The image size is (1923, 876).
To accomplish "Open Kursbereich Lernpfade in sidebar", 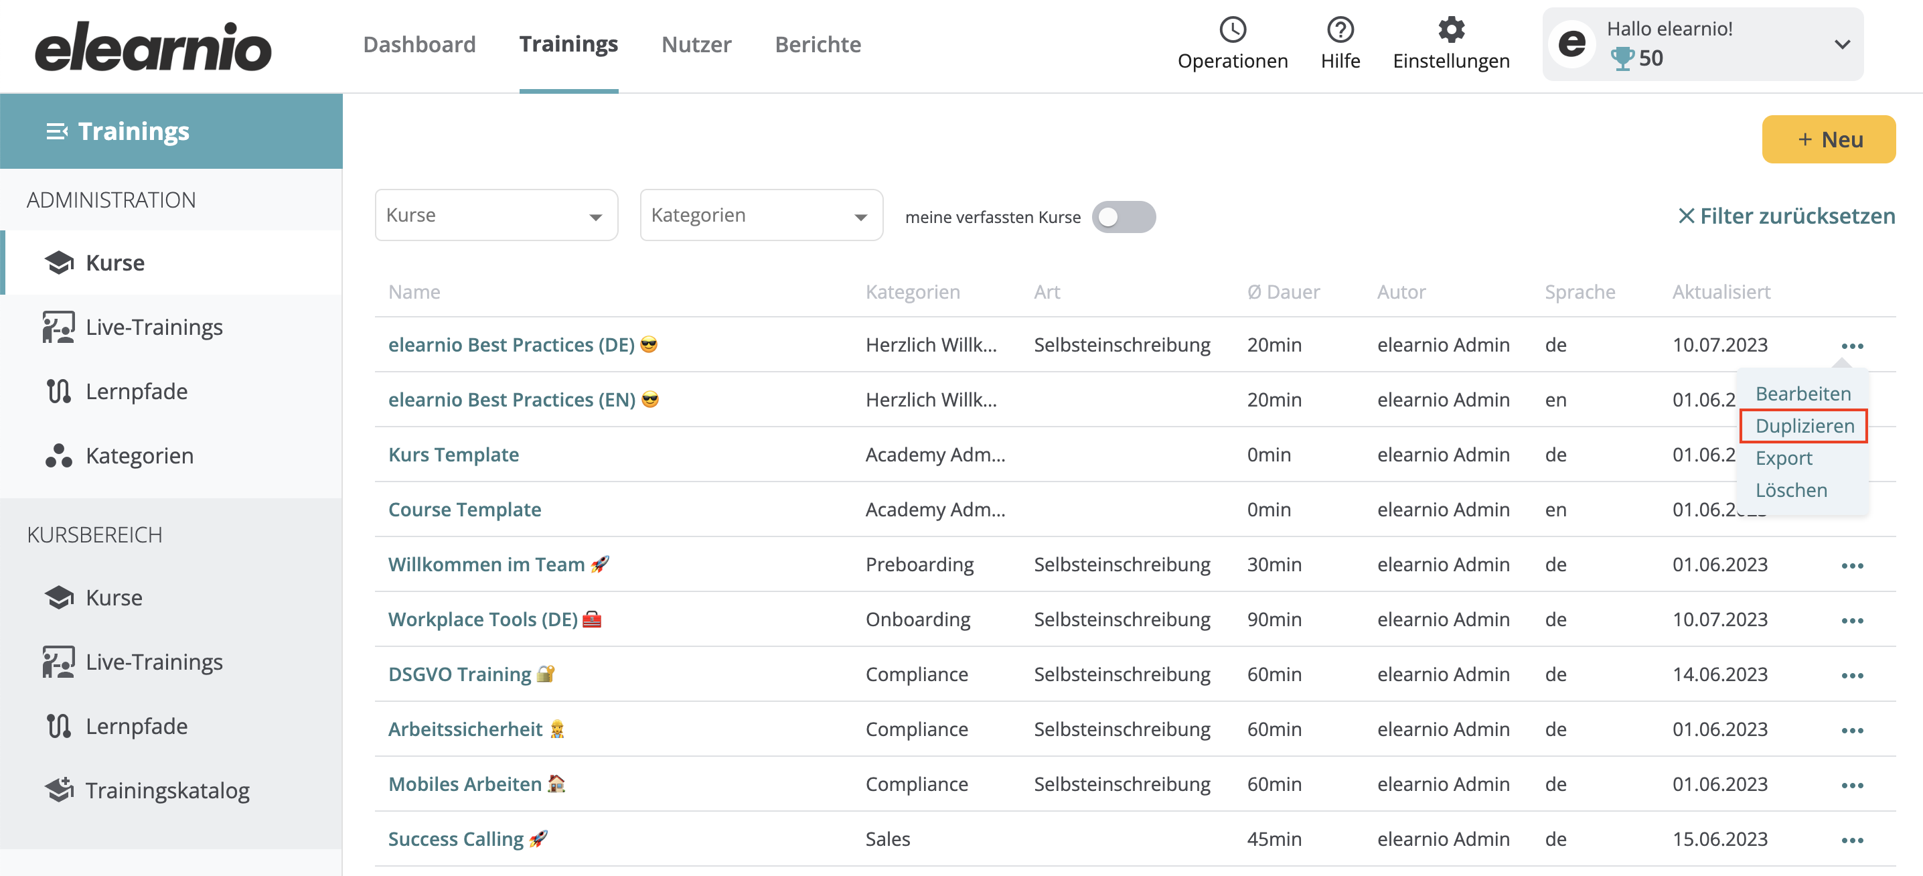I will click(x=171, y=726).
